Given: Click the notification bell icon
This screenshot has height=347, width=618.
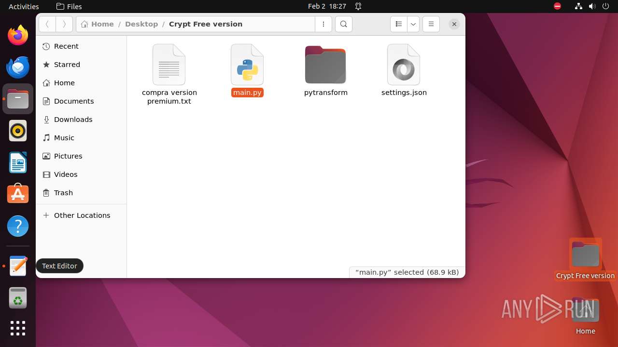Looking at the screenshot, I should (x=358, y=6).
